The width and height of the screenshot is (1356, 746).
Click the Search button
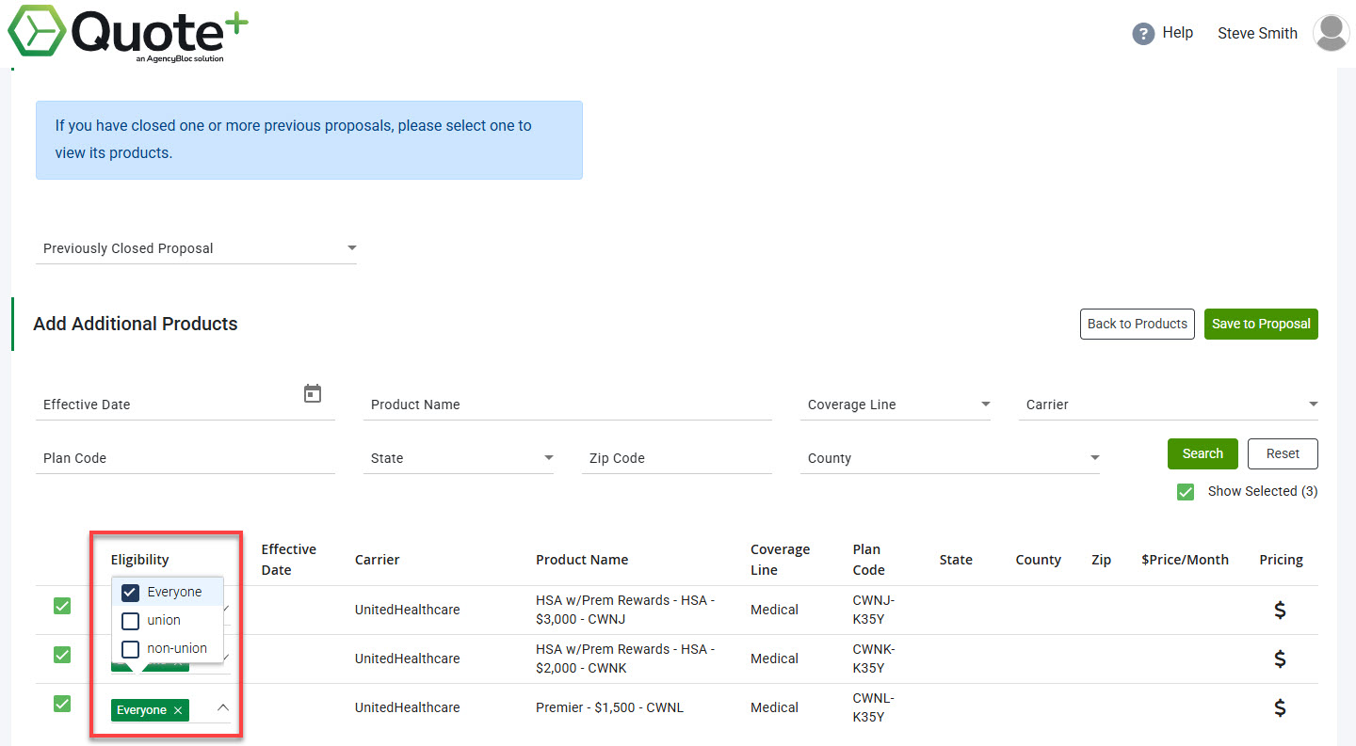[1203, 453]
